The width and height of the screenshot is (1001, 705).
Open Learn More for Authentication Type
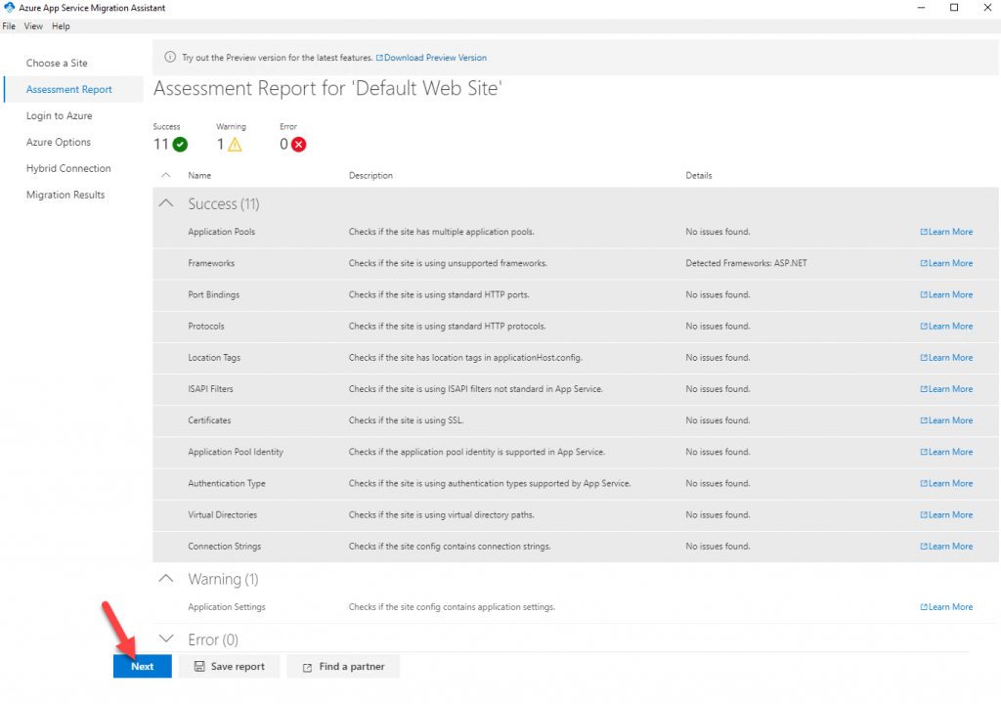[x=946, y=483]
